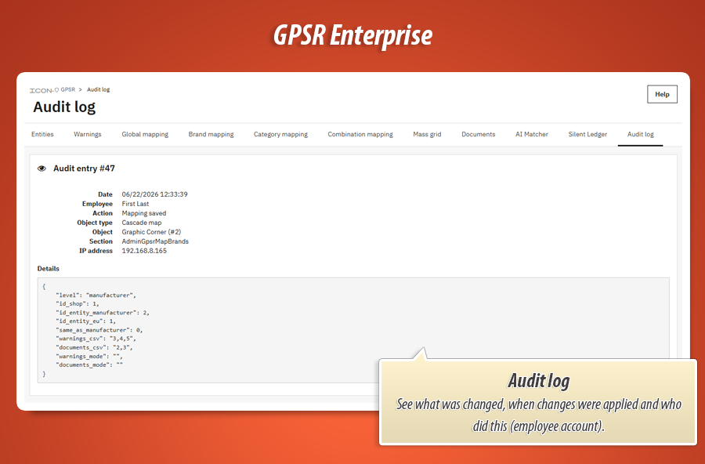Select the Global mapping tab
This screenshot has height=464, width=705.
point(145,134)
